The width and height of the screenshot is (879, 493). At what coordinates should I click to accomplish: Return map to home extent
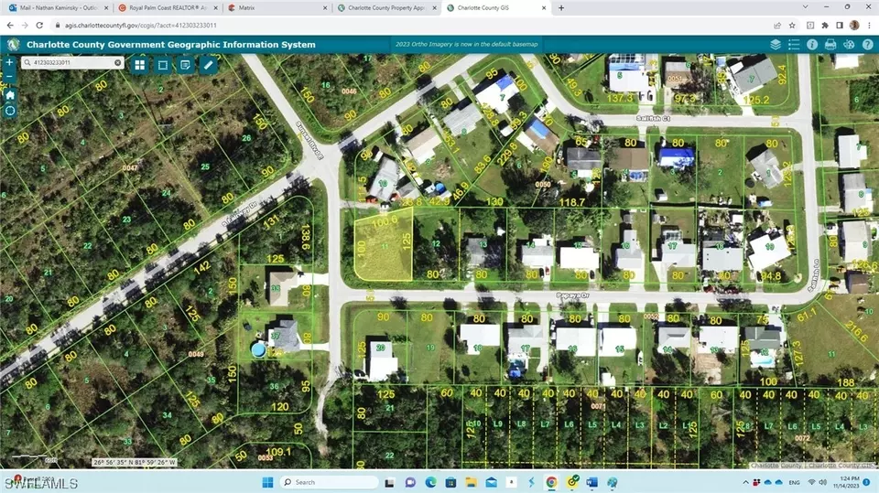9,95
